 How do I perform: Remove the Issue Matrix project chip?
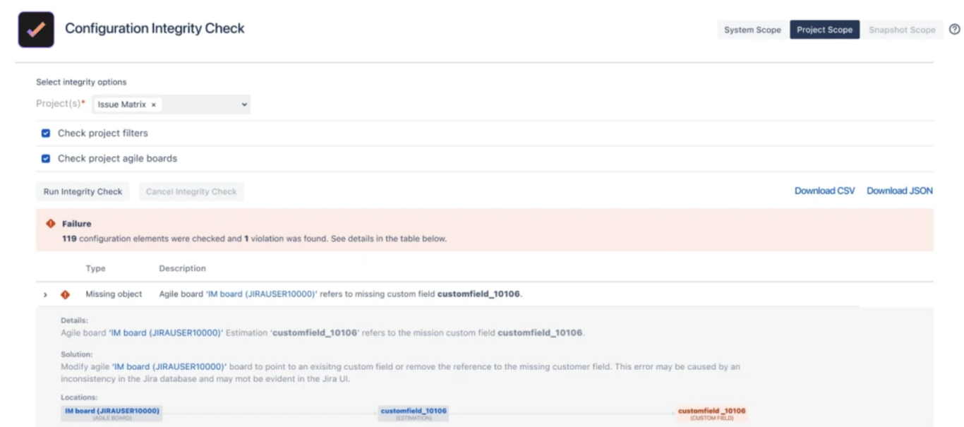pyautogui.click(x=152, y=104)
